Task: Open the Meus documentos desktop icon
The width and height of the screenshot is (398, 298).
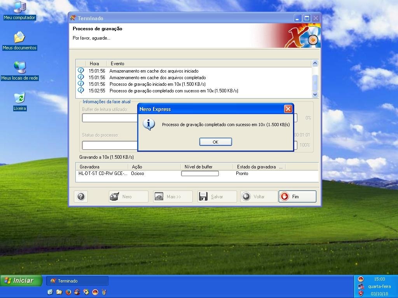Action: click(19, 40)
